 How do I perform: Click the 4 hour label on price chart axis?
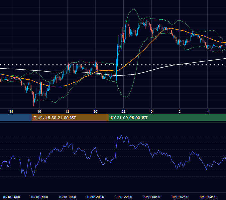click(x=207, y=112)
